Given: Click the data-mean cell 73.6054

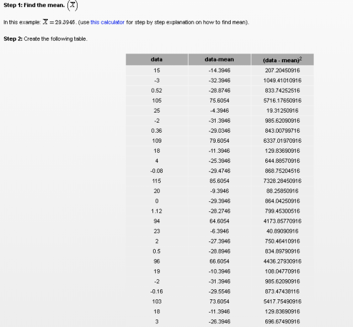Looking at the screenshot, I should [219, 302].
